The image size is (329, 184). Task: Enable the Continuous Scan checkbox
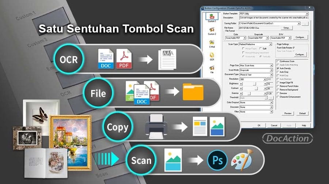pyautogui.click(x=278, y=61)
